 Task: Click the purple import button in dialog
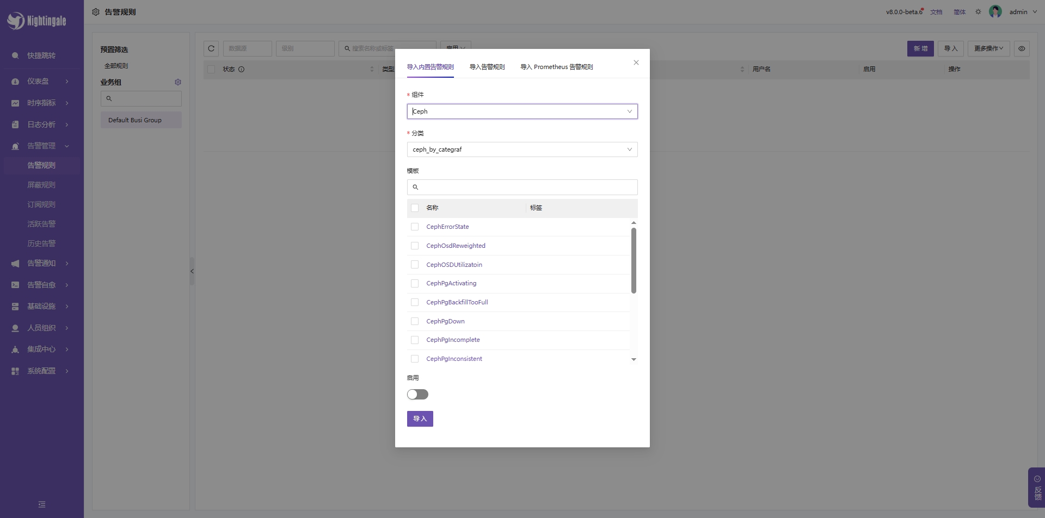pos(420,419)
